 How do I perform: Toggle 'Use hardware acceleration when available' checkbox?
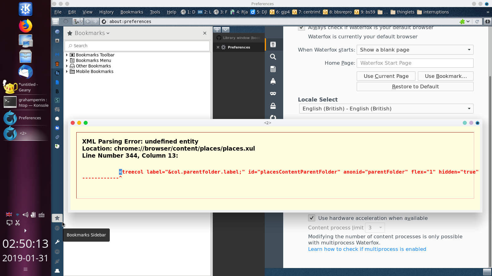click(312, 218)
